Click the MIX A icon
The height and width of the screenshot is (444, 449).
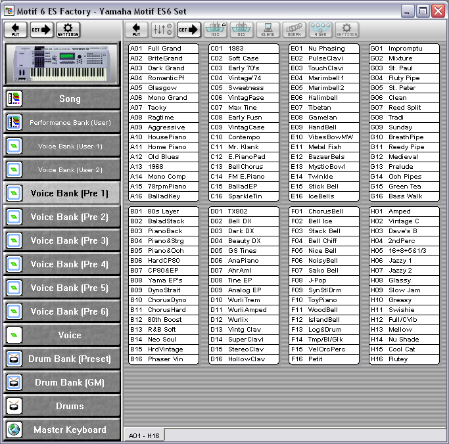215,30
